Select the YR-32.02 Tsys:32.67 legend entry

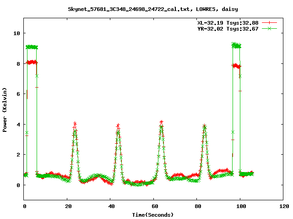(x=228, y=29)
